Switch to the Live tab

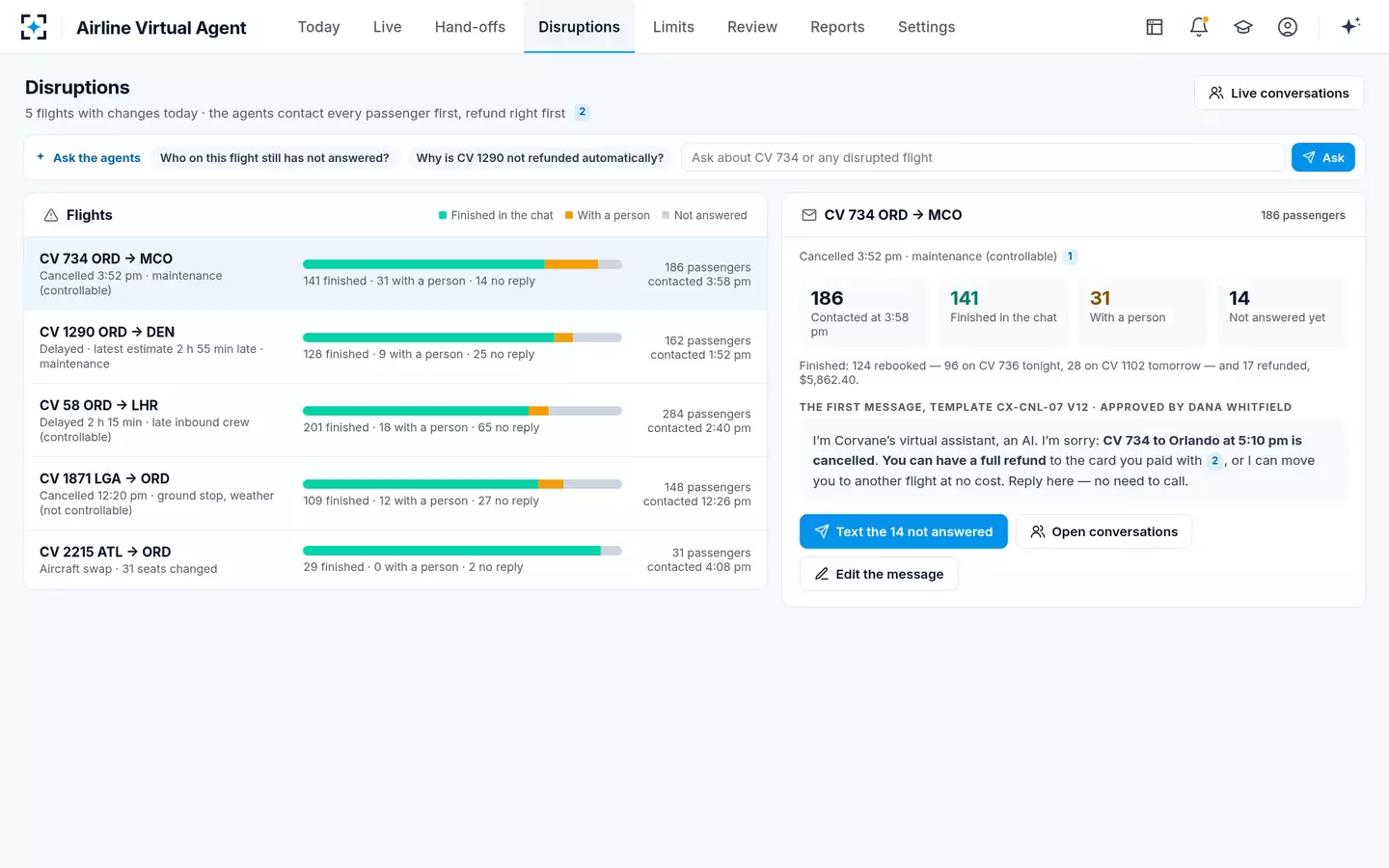387,27
